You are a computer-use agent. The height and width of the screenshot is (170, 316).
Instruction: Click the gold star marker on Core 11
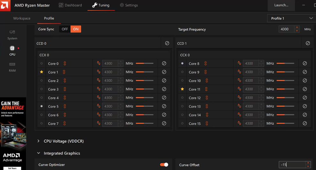[x=182, y=89]
